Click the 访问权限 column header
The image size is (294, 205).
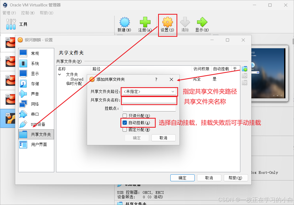pyautogui.click(x=202, y=69)
